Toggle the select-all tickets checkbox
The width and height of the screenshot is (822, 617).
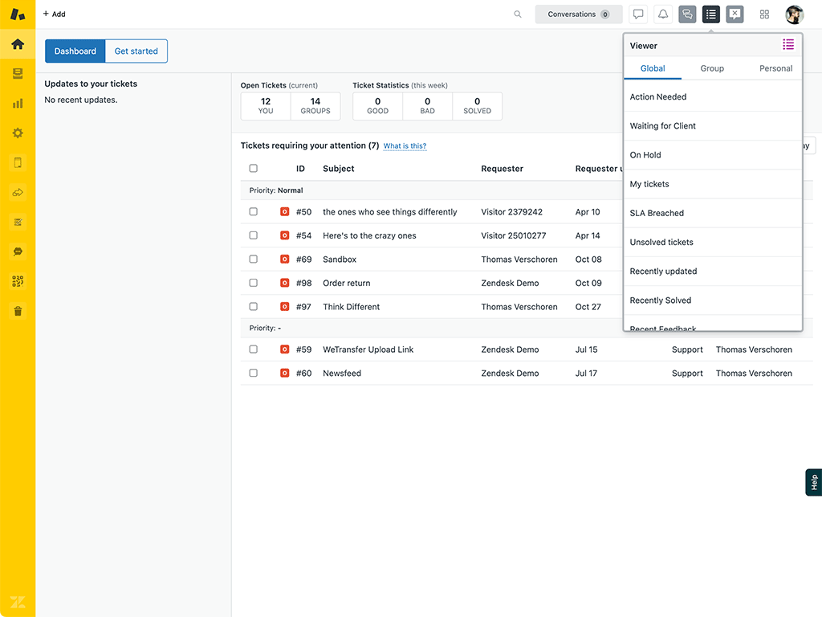[x=253, y=169]
